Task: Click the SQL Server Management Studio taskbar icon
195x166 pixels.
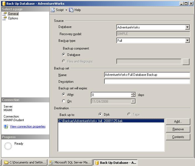Action: tap(51, 162)
